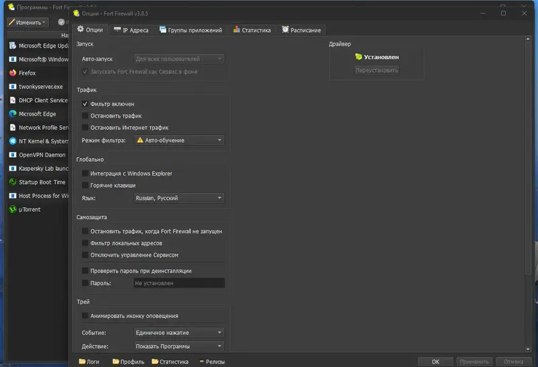The height and width of the screenshot is (367, 538).
Task: Click the grey checkmark icon next to Изменить
Action: [x=61, y=22]
